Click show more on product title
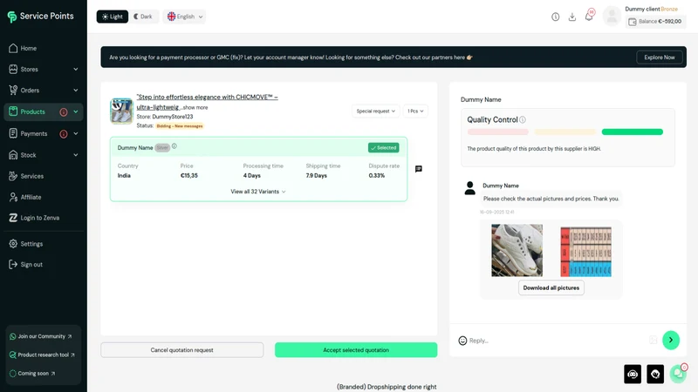This screenshot has width=698, height=392. click(195, 107)
